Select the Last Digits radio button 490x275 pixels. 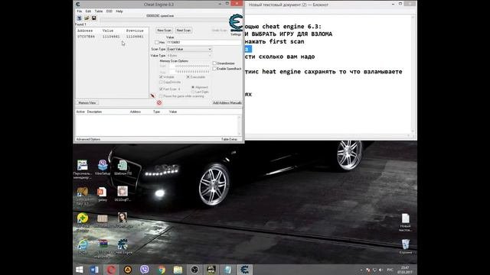tap(193, 92)
